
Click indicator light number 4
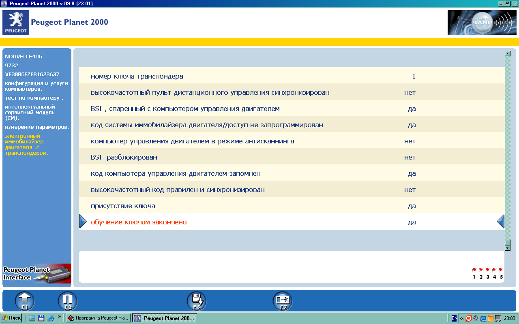[494, 269]
